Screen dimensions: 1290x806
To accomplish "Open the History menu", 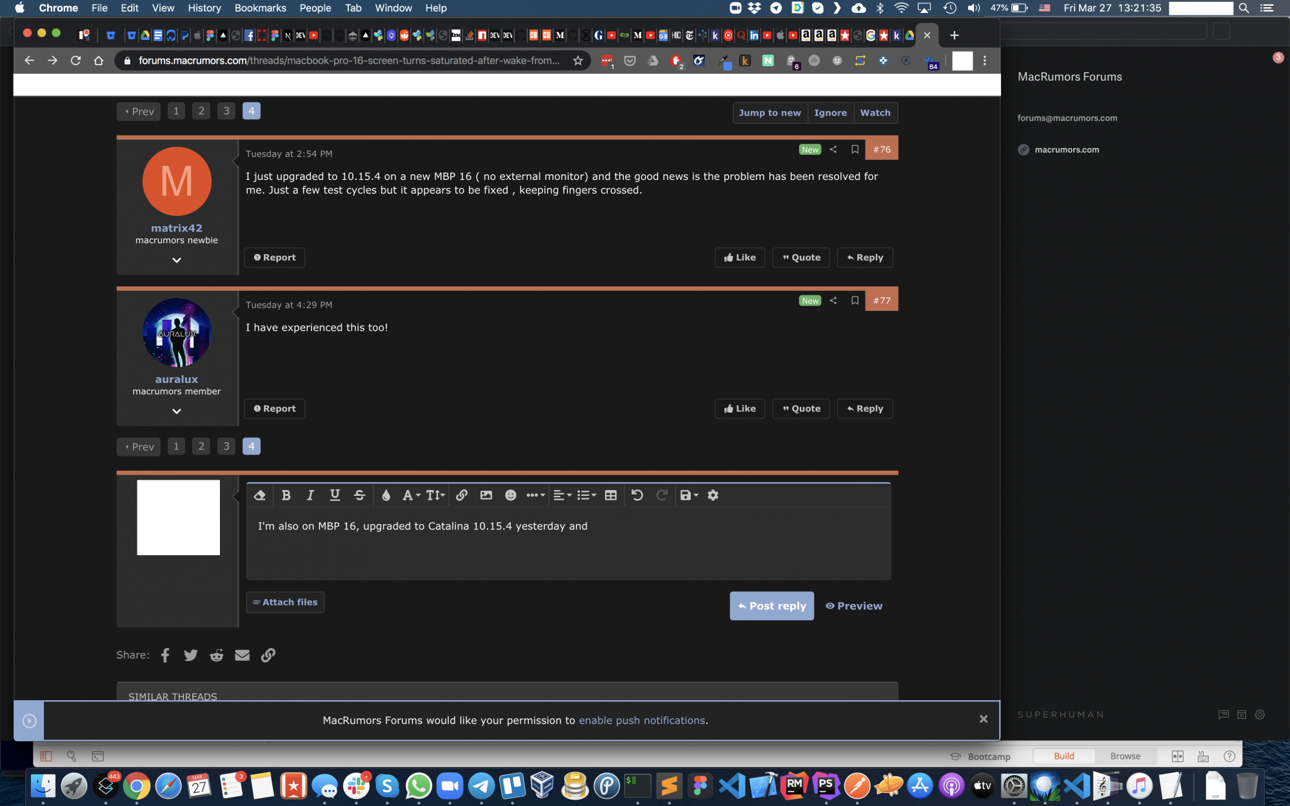I will point(204,8).
